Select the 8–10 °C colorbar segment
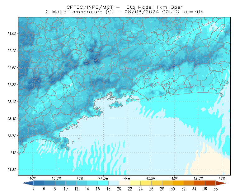This screenshot has height=192, width=249. pyautogui.click(x=60, y=183)
